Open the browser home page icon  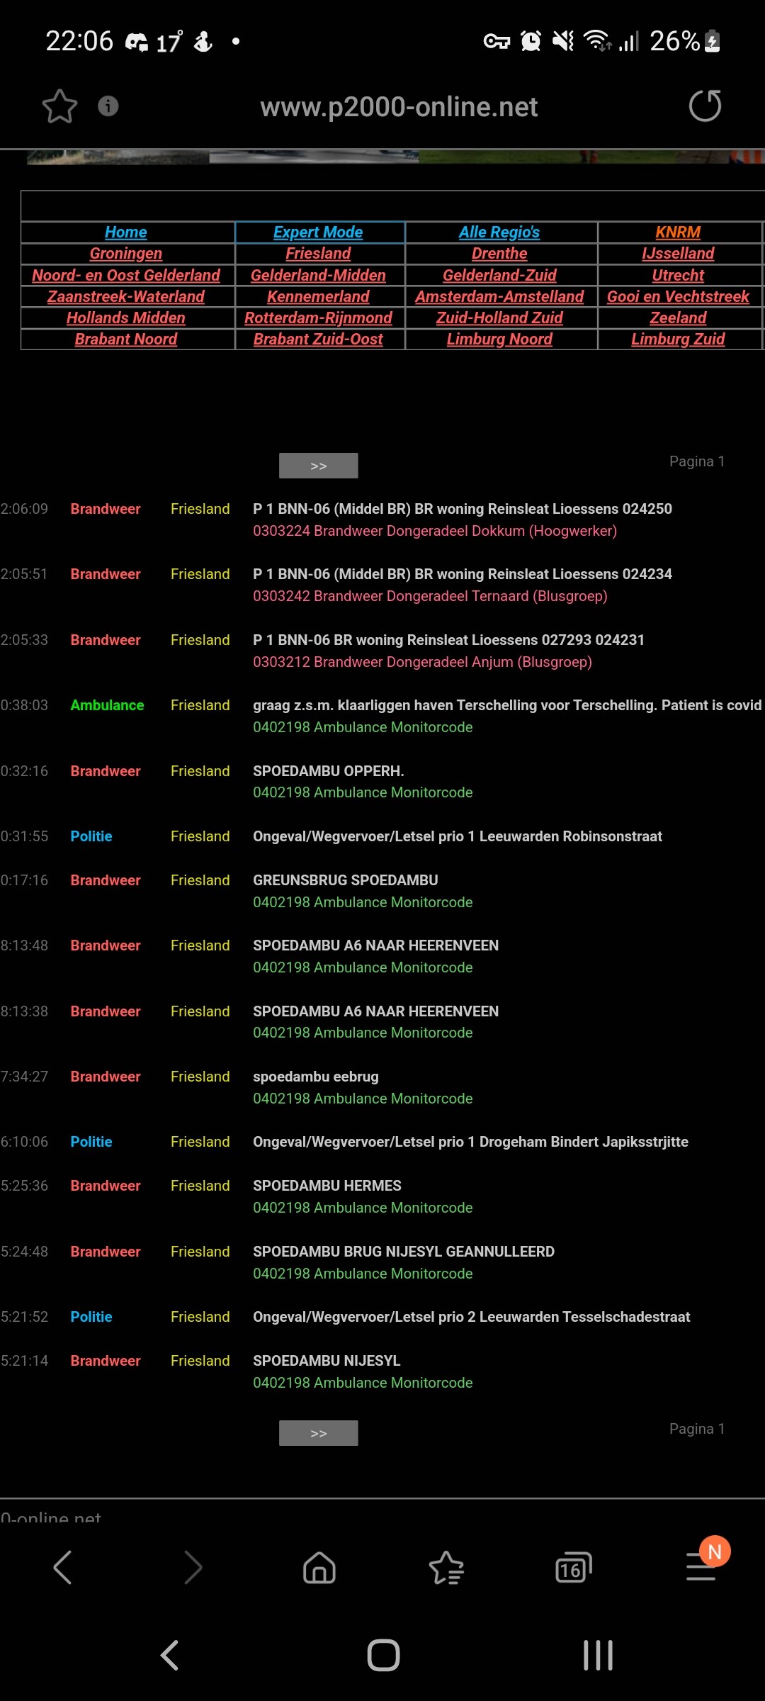click(319, 1567)
